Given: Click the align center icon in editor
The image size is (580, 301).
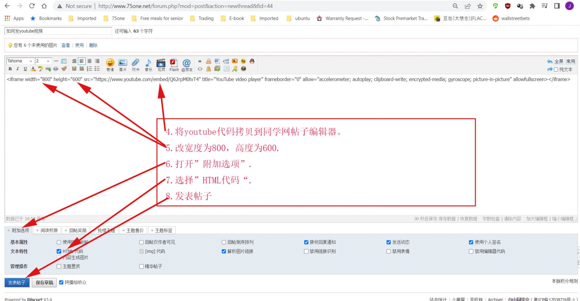Looking at the screenshot, I should 89,61.
